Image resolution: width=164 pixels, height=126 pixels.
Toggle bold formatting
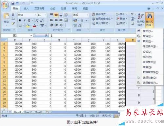[20, 20]
